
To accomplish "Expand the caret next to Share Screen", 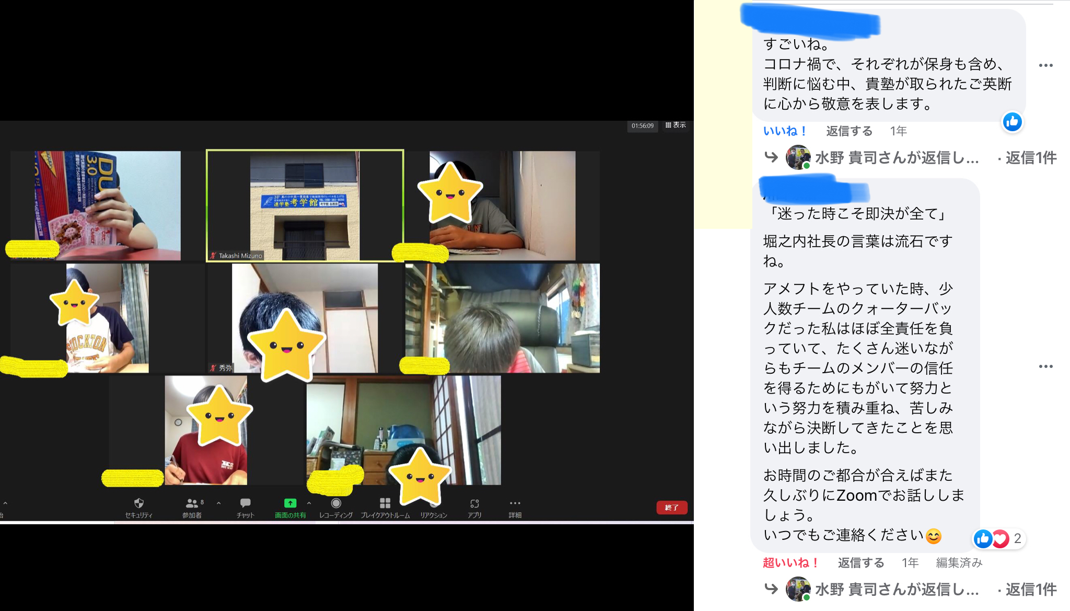I will (x=309, y=503).
